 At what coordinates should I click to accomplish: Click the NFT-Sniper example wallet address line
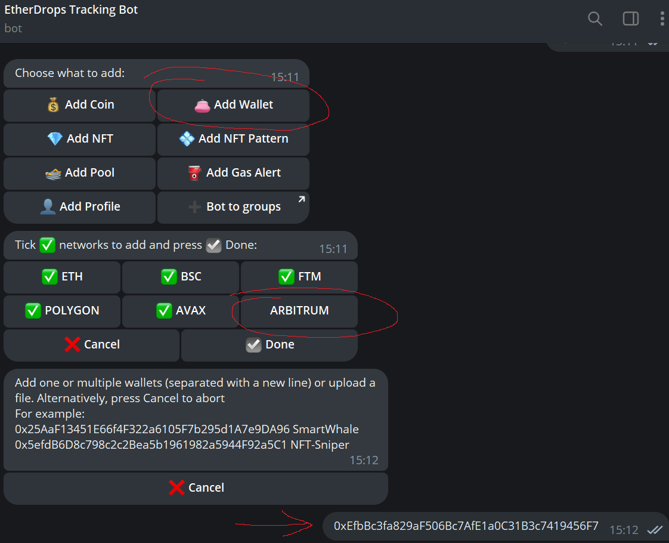click(x=182, y=445)
